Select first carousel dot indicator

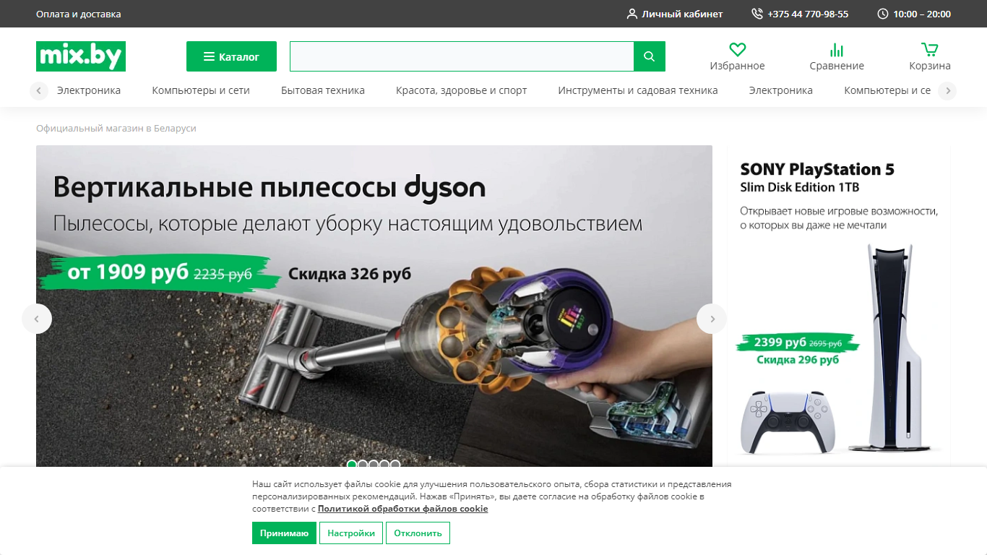click(352, 464)
